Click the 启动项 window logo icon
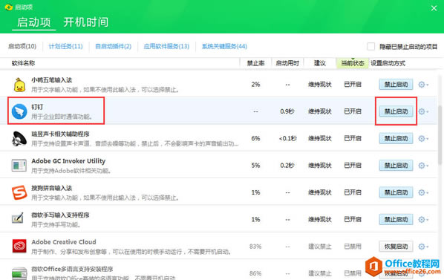This screenshot has height=280, width=444. (x=8, y=7)
